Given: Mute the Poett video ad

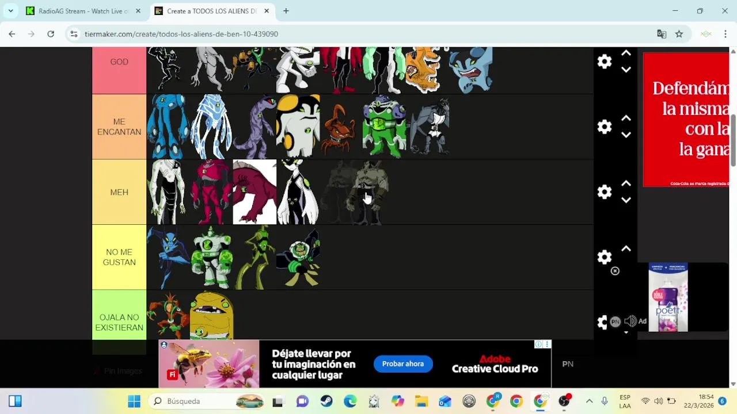Looking at the screenshot, I should click(x=630, y=321).
